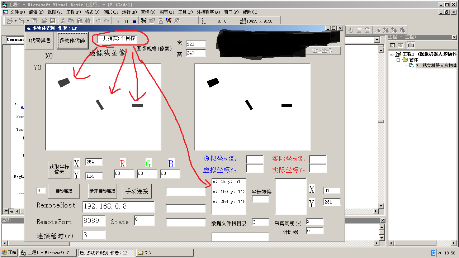Open the procedure dropdown in code window
Screen dimensions: 459x258
click(x=377, y=40)
